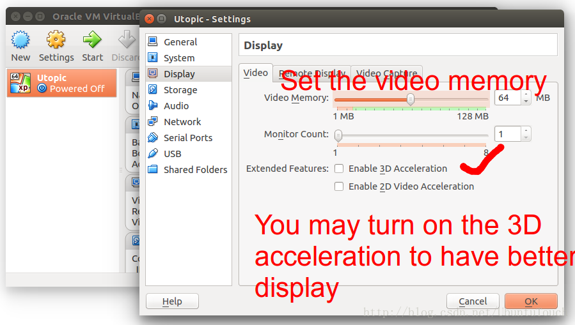Open Audio settings category

pyautogui.click(x=189, y=106)
